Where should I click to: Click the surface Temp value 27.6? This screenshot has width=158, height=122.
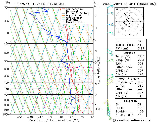[x=141, y=56]
